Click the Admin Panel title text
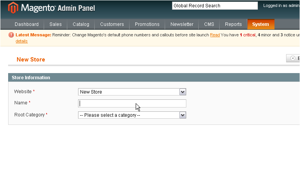The image size is (300, 174). (76, 8)
